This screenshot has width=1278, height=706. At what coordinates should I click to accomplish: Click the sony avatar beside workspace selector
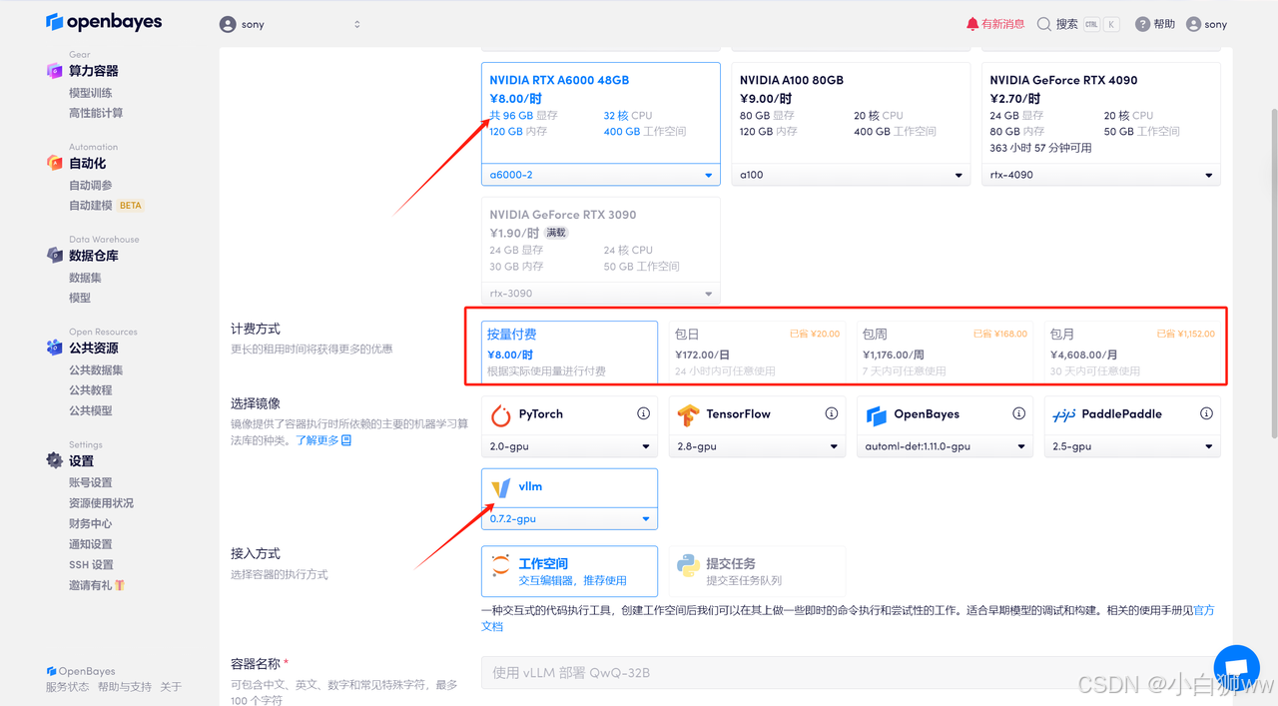pyautogui.click(x=228, y=24)
